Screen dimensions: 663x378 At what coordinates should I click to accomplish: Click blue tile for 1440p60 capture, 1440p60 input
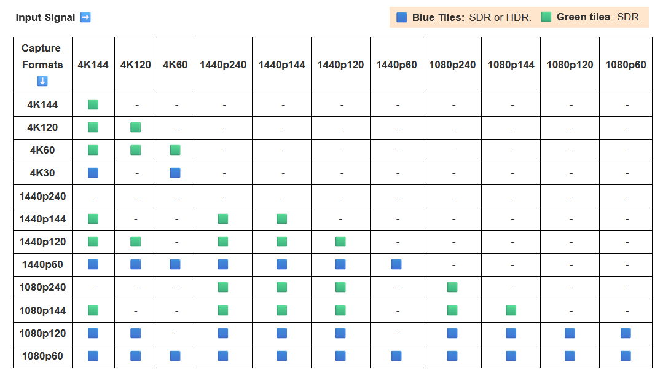tap(396, 264)
